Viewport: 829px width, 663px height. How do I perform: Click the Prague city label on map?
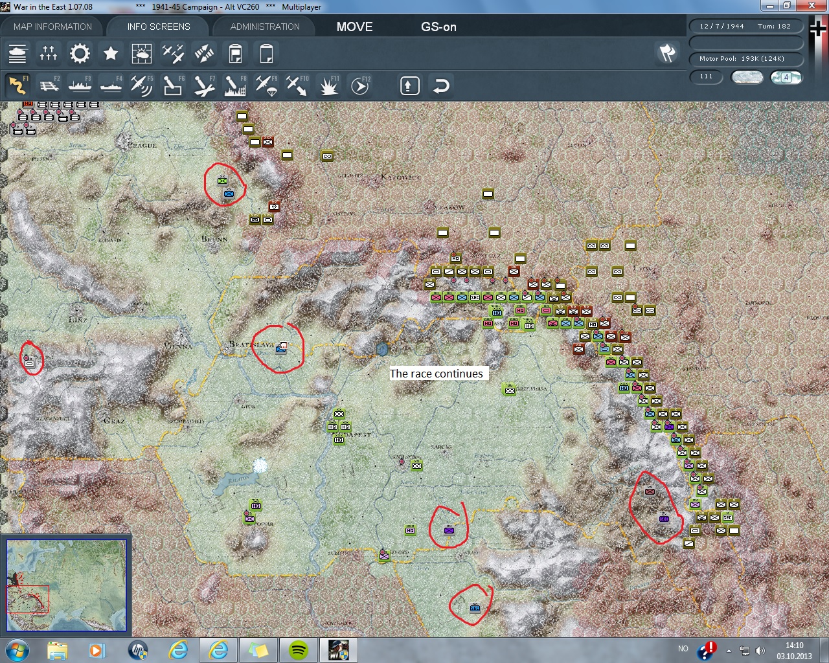(142, 145)
